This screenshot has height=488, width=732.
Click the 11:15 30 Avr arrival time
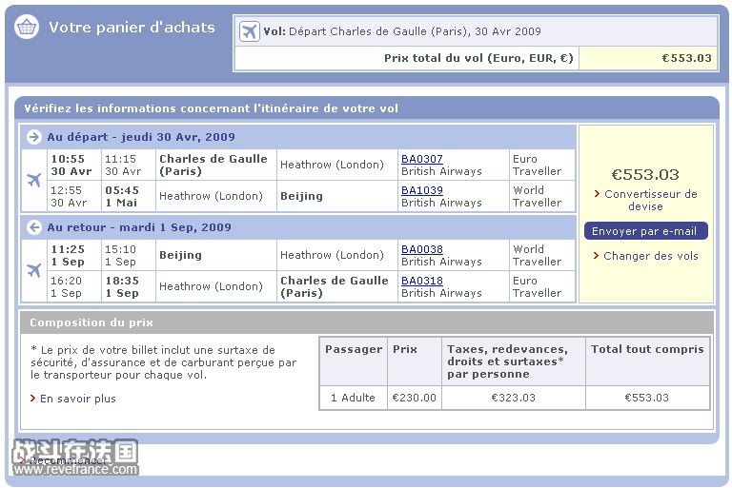click(x=123, y=165)
